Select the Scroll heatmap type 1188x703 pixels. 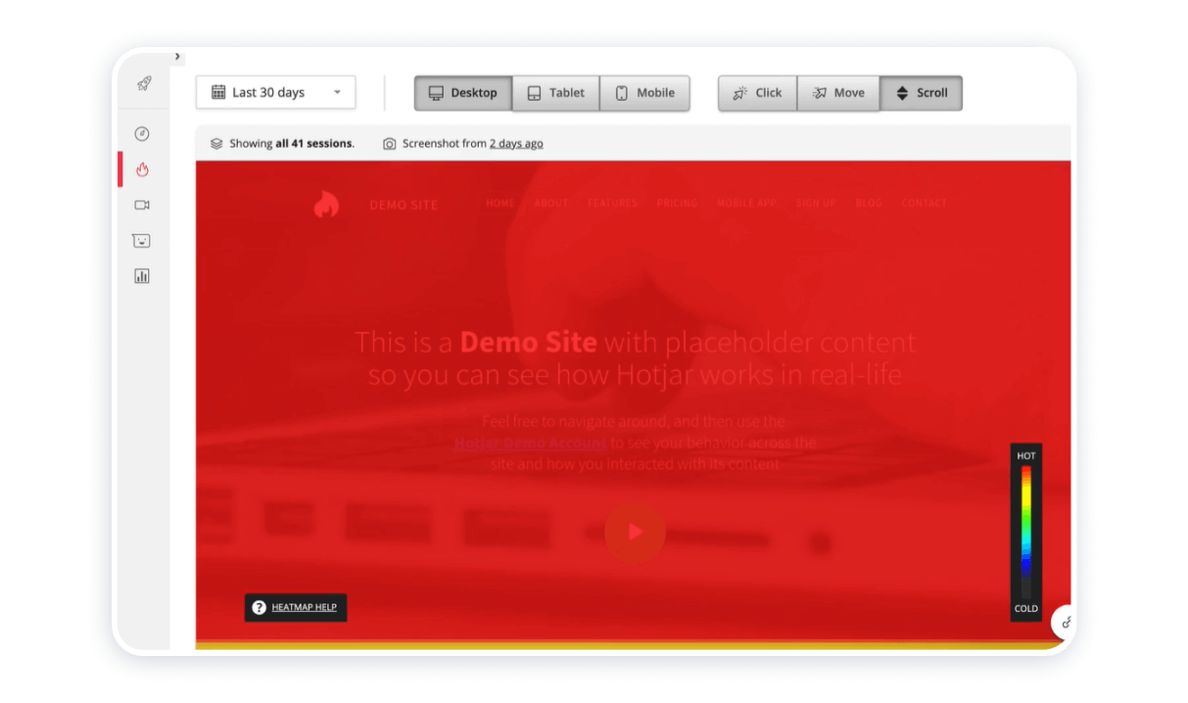pyautogui.click(x=921, y=93)
